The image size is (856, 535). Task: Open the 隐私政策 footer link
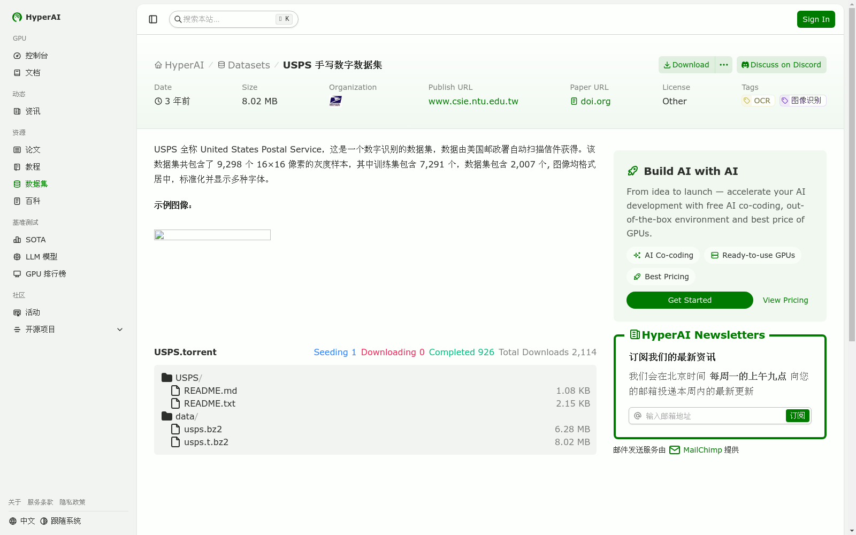point(72,502)
